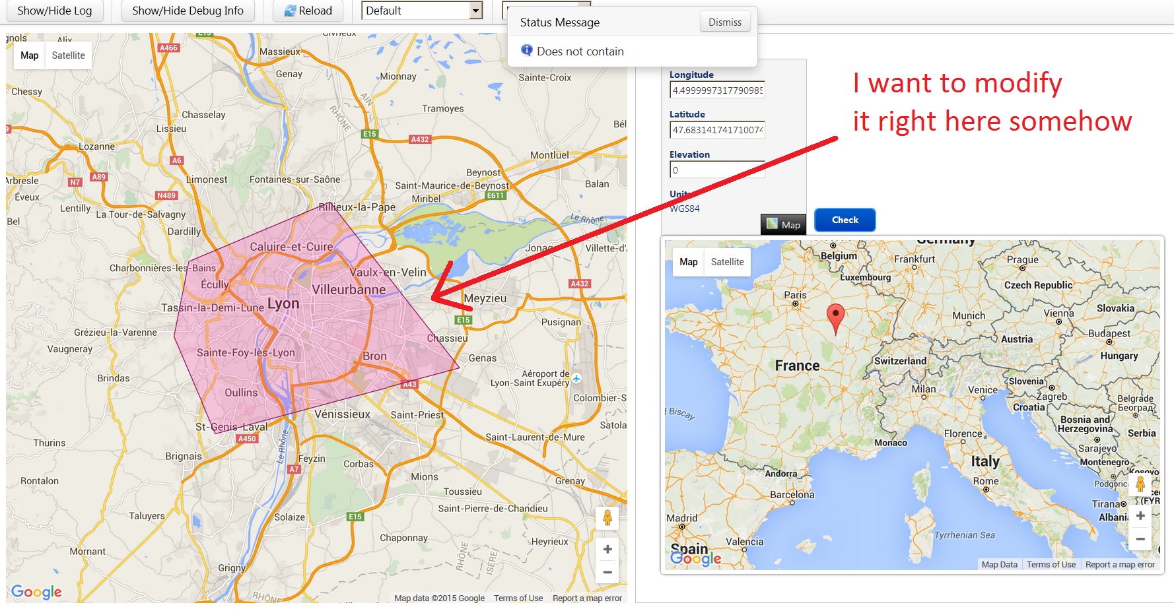Click the Lyon city label

(x=283, y=304)
